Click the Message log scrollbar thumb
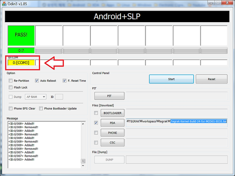235x176 pixels. [x=83, y=161]
